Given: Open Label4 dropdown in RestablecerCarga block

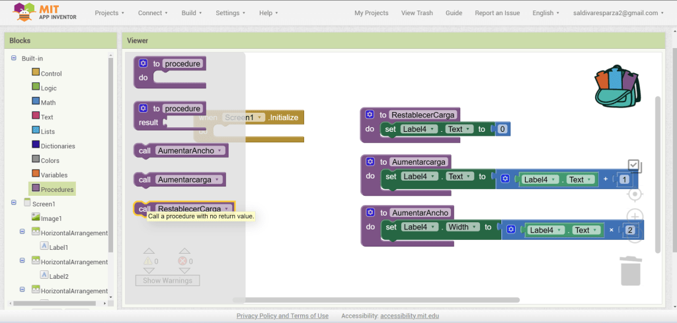Looking at the screenshot, I should click(419, 129).
